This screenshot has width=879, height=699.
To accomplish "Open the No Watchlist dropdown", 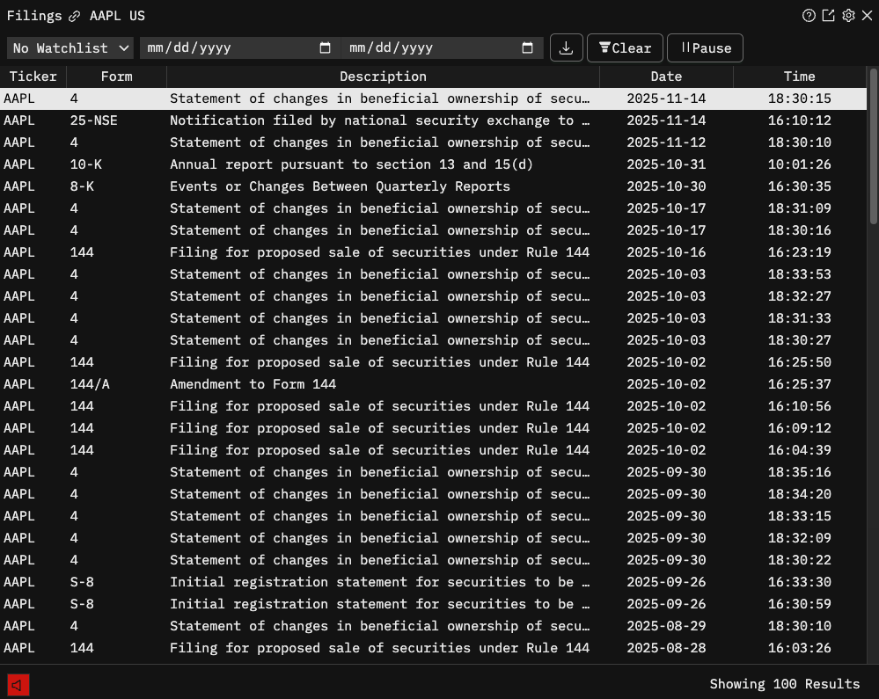I will click(70, 47).
